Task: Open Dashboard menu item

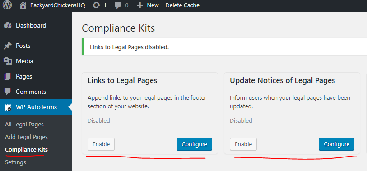Action: (x=31, y=25)
